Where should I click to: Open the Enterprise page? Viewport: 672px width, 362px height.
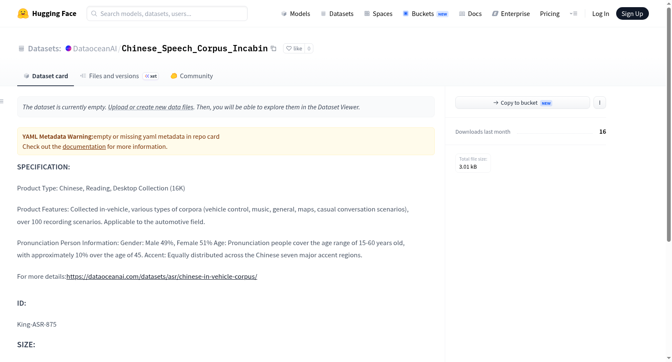(511, 13)
